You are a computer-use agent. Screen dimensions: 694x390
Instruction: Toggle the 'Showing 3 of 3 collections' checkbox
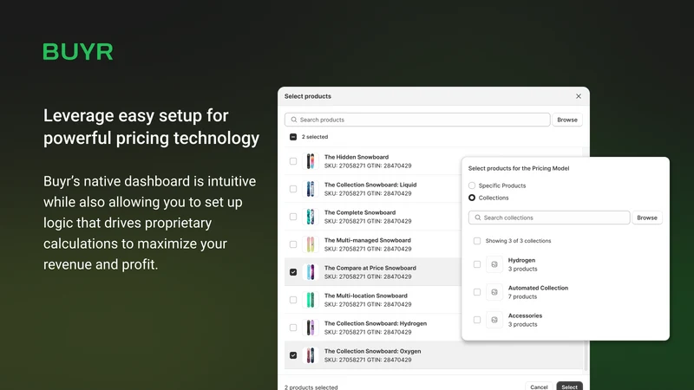pyautogui.click(x=476, y=241)
